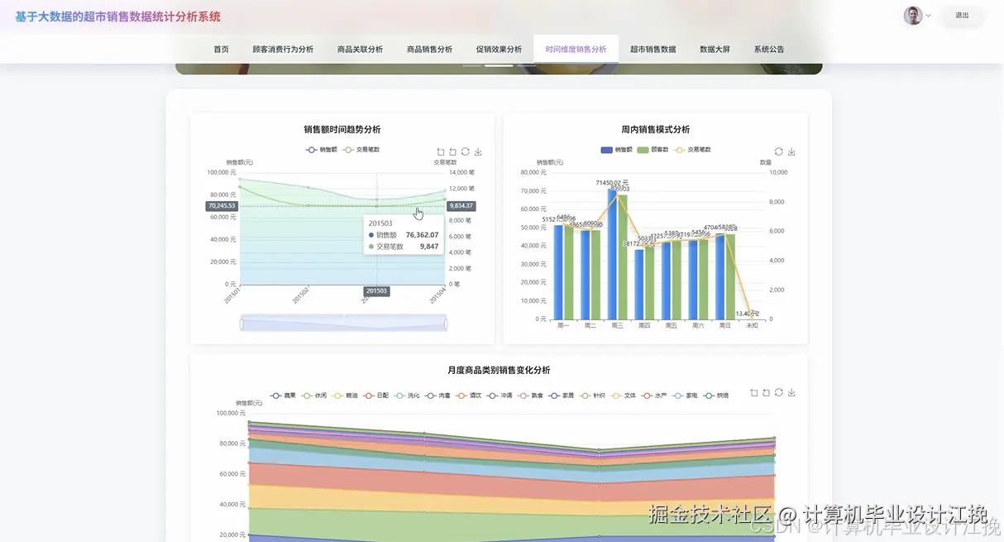This screenshot has height=542, width=1004.
Task: Click the 销售额时间趋势分析 chart title
Action: point(342,129)
